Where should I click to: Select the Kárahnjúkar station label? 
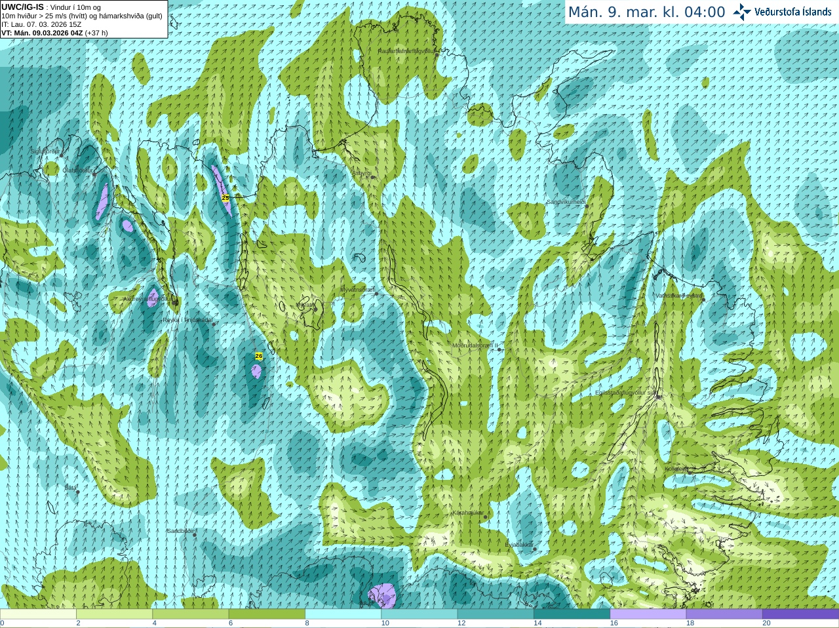click(x=468, y=513)
